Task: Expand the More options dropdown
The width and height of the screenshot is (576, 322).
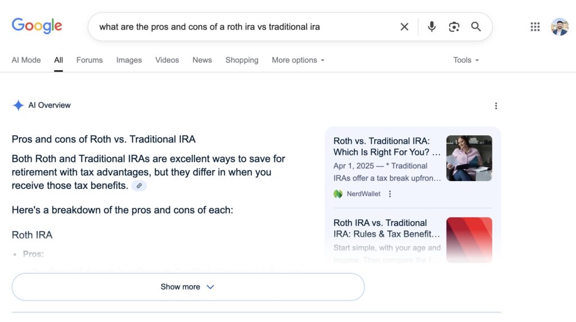Action: pos(298,60)
